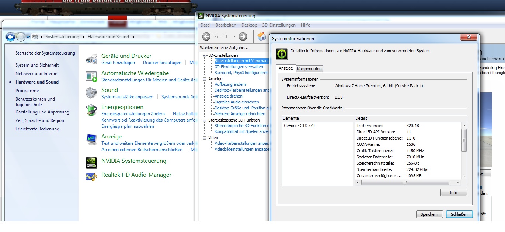Image resolution: width=505 pixels, height=232 pixels.
Task: Open Zeit, Sprache und Region category
Action: 40,120
